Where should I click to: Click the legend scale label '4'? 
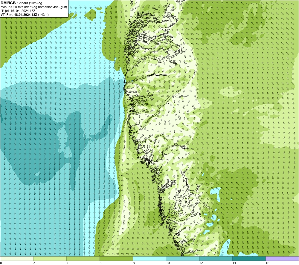67,263
